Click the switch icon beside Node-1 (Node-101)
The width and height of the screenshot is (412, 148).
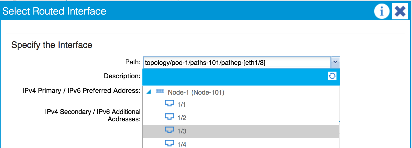tap(160, 92)
